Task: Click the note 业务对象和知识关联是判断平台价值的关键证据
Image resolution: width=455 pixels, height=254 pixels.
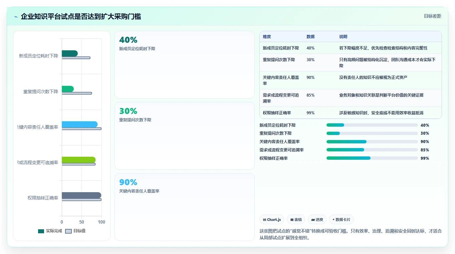Action: (x=381, y=95)
